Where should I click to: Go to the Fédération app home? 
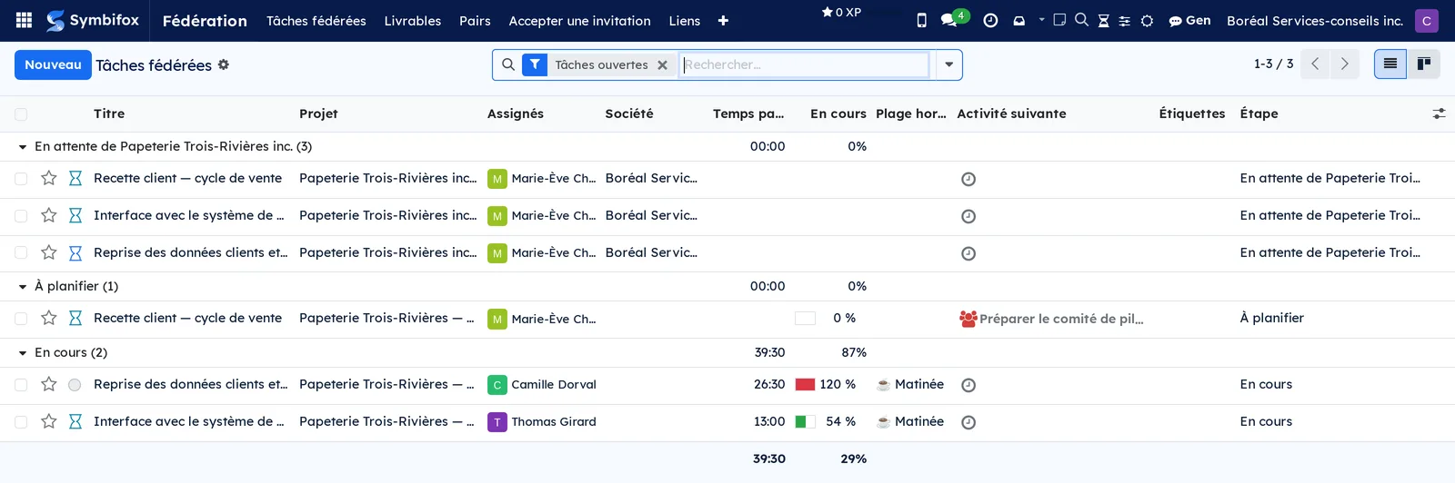tap(205, 21)
